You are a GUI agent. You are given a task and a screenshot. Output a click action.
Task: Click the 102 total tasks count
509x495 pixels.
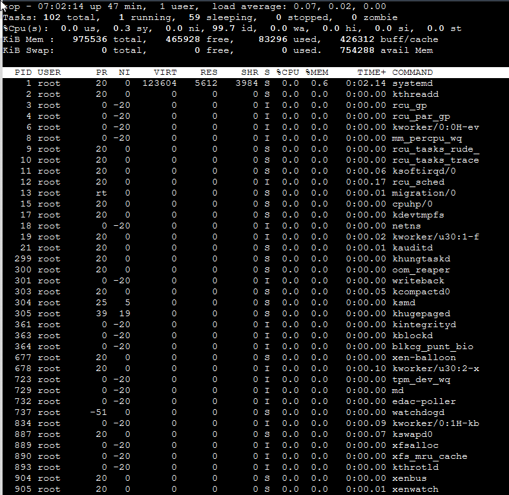(52, 17)
